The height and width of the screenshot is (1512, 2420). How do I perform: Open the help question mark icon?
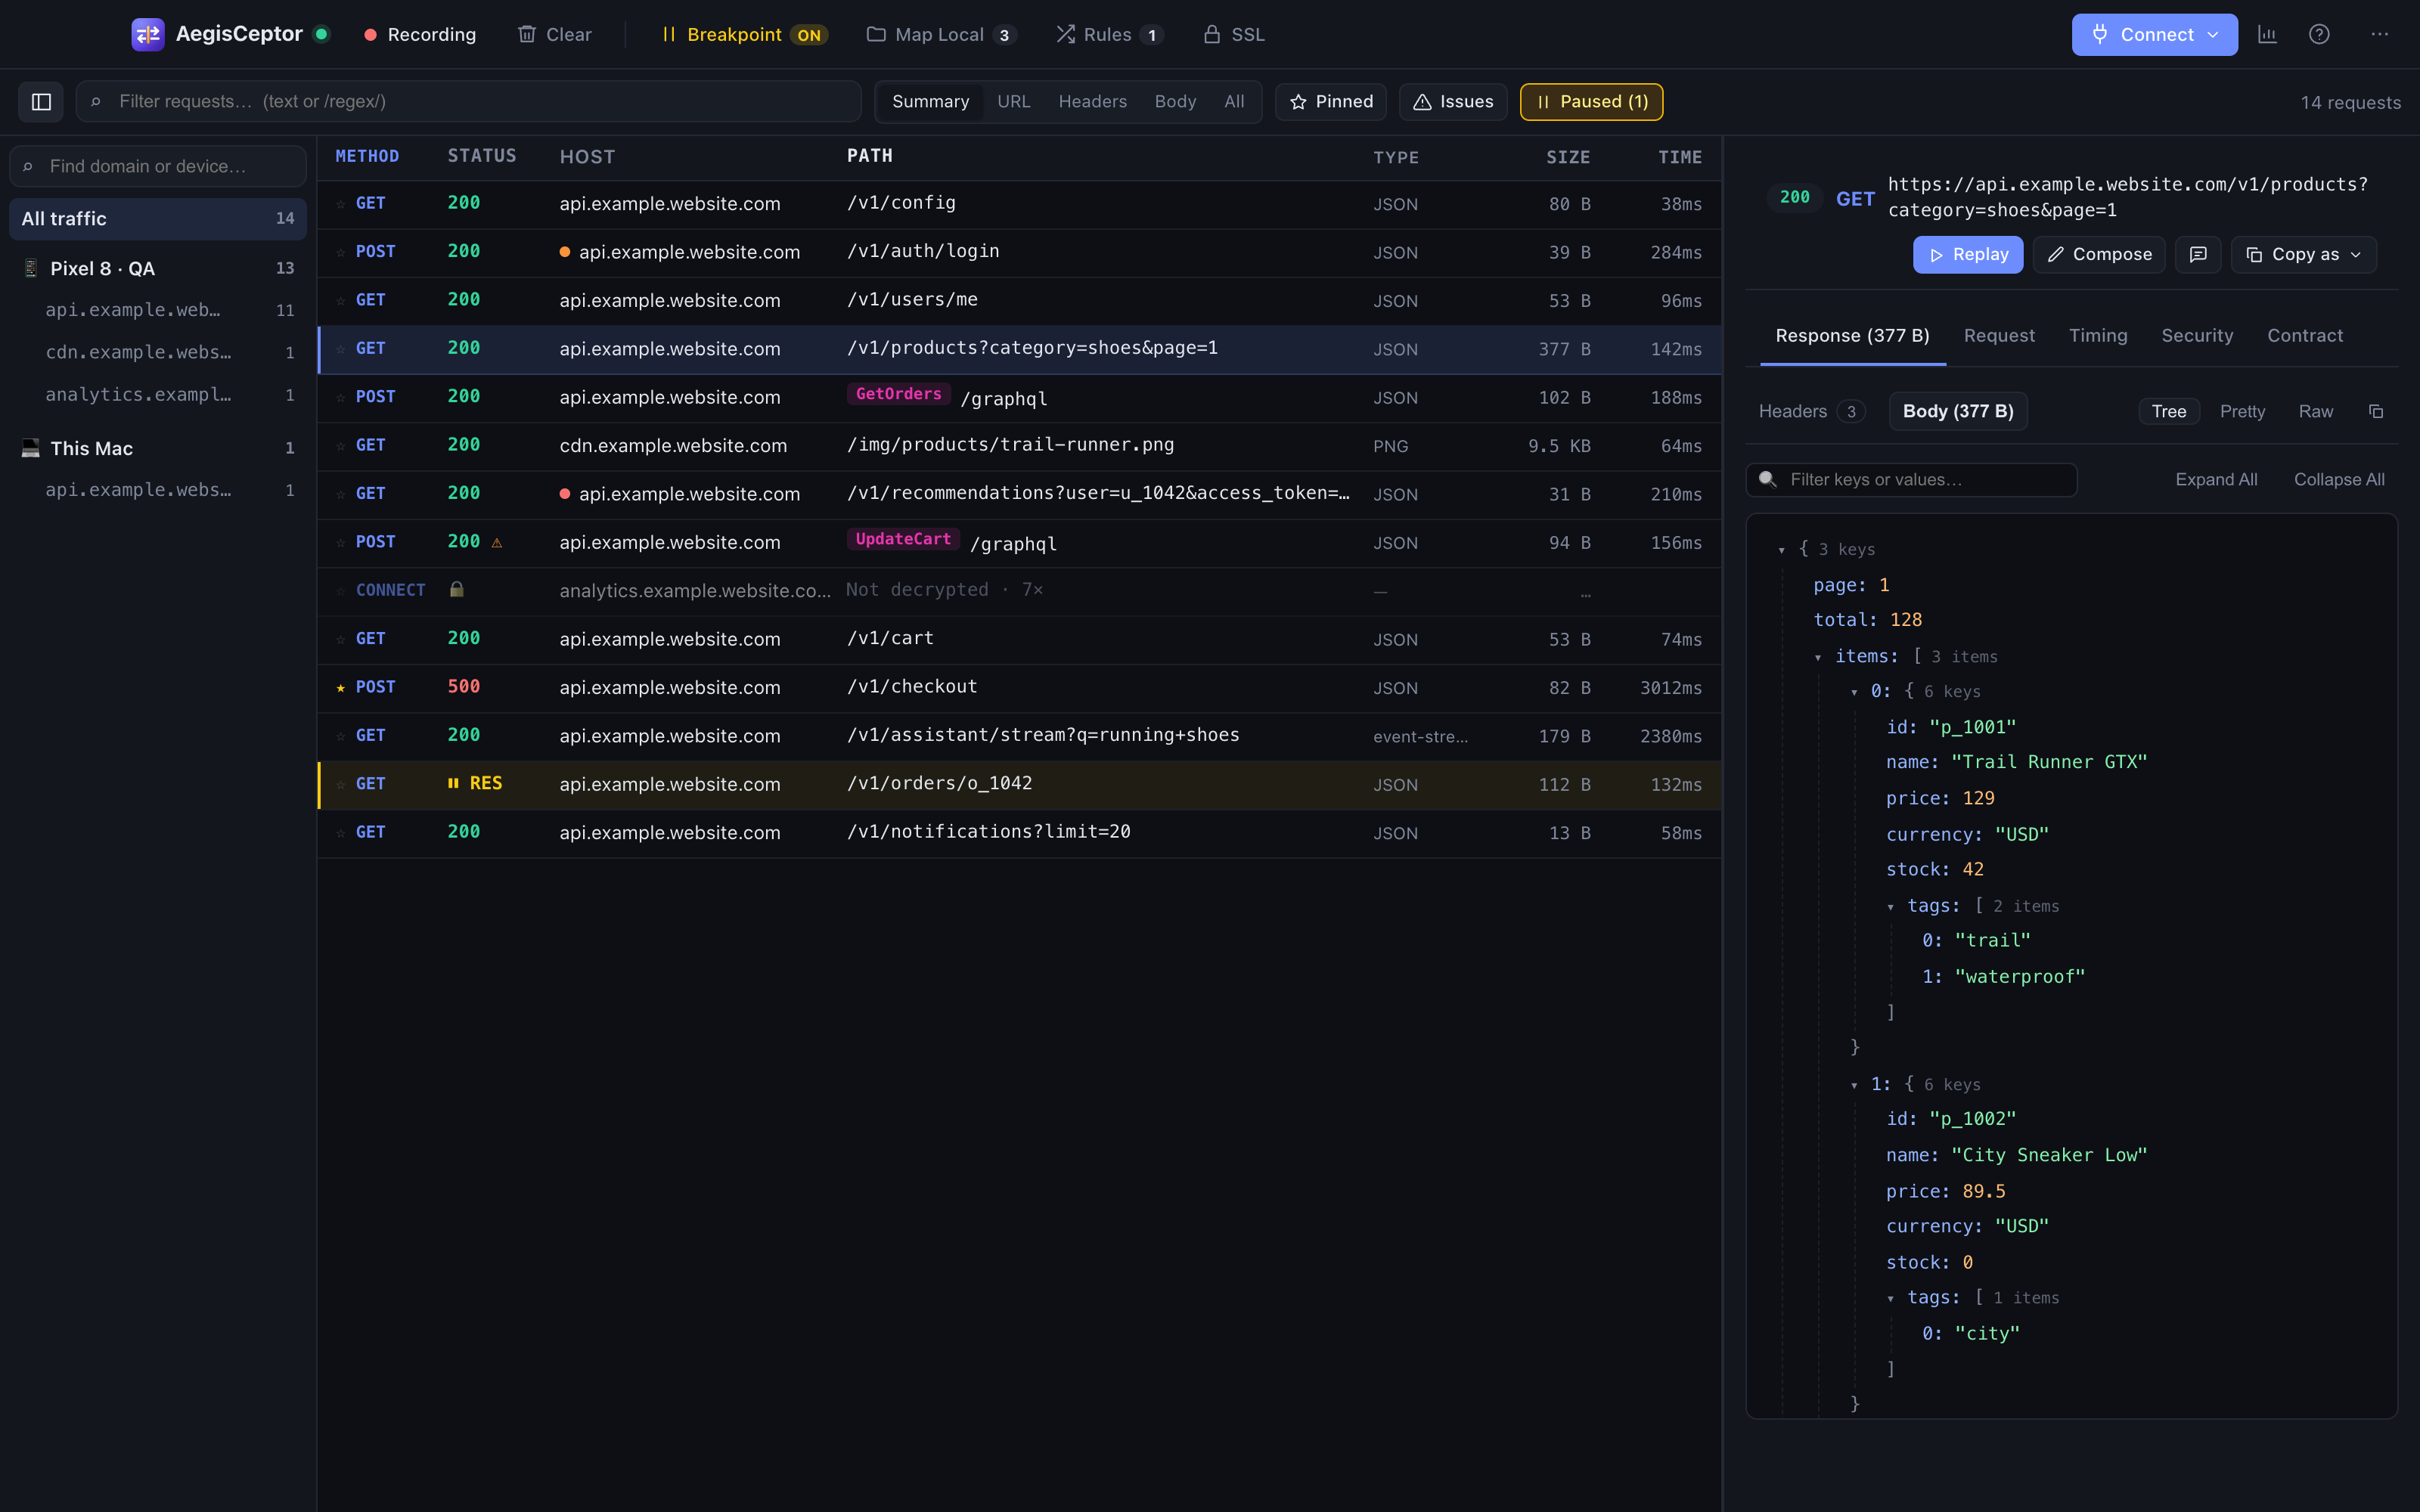click(x=2319, y=34)
